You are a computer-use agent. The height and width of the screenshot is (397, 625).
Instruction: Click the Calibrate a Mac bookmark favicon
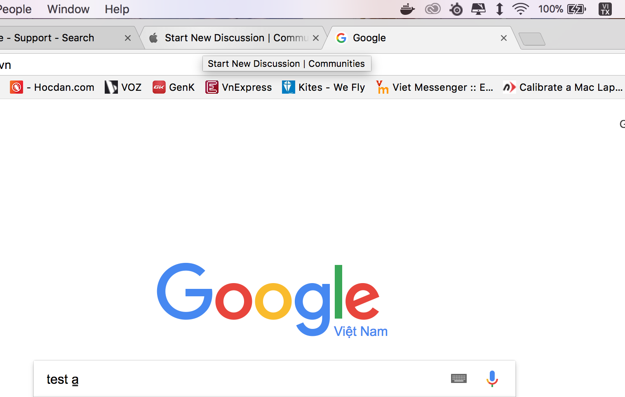coord(509,87)
